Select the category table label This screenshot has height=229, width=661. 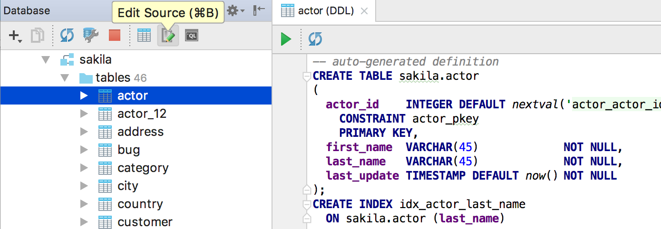tap(143, 169)
